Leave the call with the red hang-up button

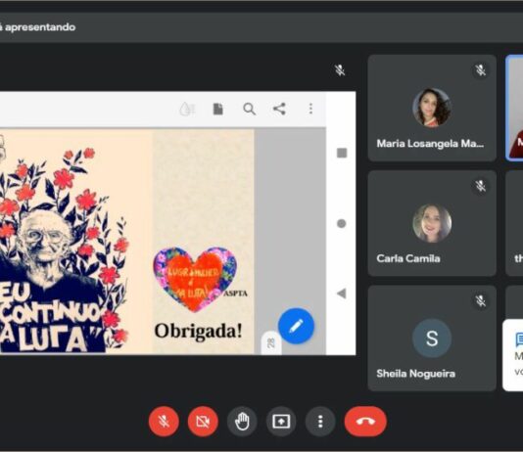365,422
